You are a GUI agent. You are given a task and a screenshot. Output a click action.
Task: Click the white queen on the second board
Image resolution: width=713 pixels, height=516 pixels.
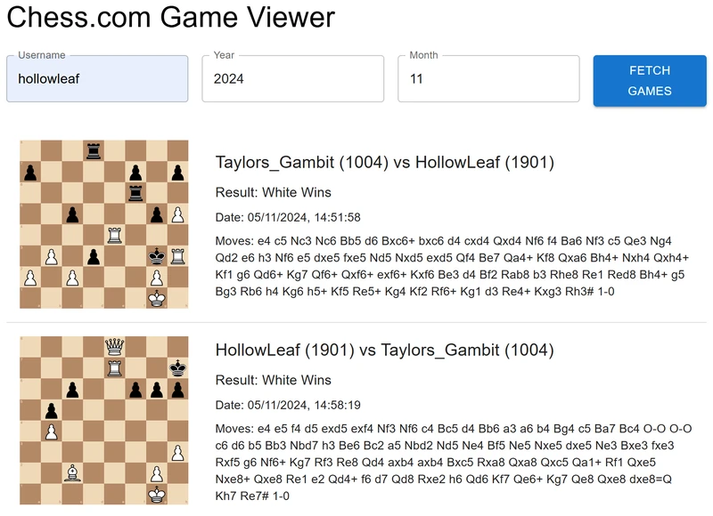click(x=114, y=347)
